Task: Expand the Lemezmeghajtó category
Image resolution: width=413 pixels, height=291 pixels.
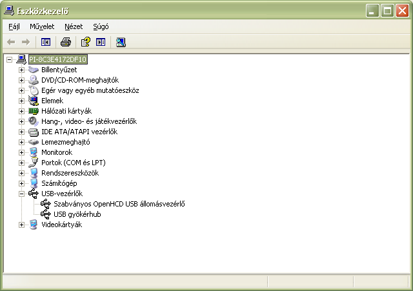Action: pyautogui.click(x=21, y=142)
